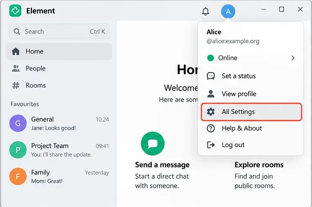Click the Rooms hash icon
The image size is (312, 207).
[16, 86]
